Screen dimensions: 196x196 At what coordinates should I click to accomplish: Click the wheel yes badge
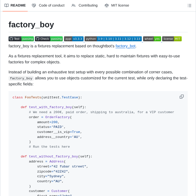click(x=152, y=39)
